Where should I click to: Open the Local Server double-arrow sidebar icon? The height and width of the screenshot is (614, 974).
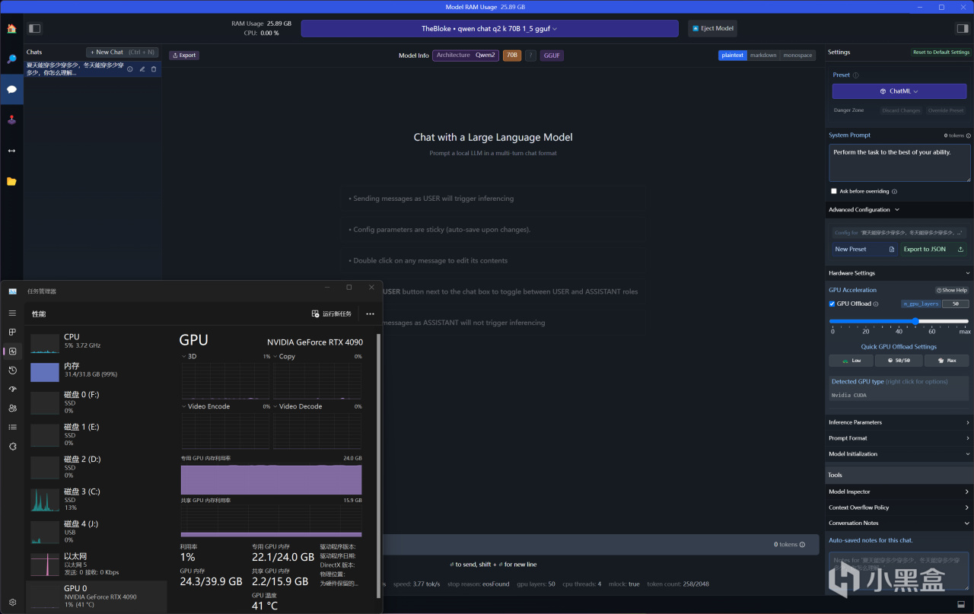click(11, 151)
